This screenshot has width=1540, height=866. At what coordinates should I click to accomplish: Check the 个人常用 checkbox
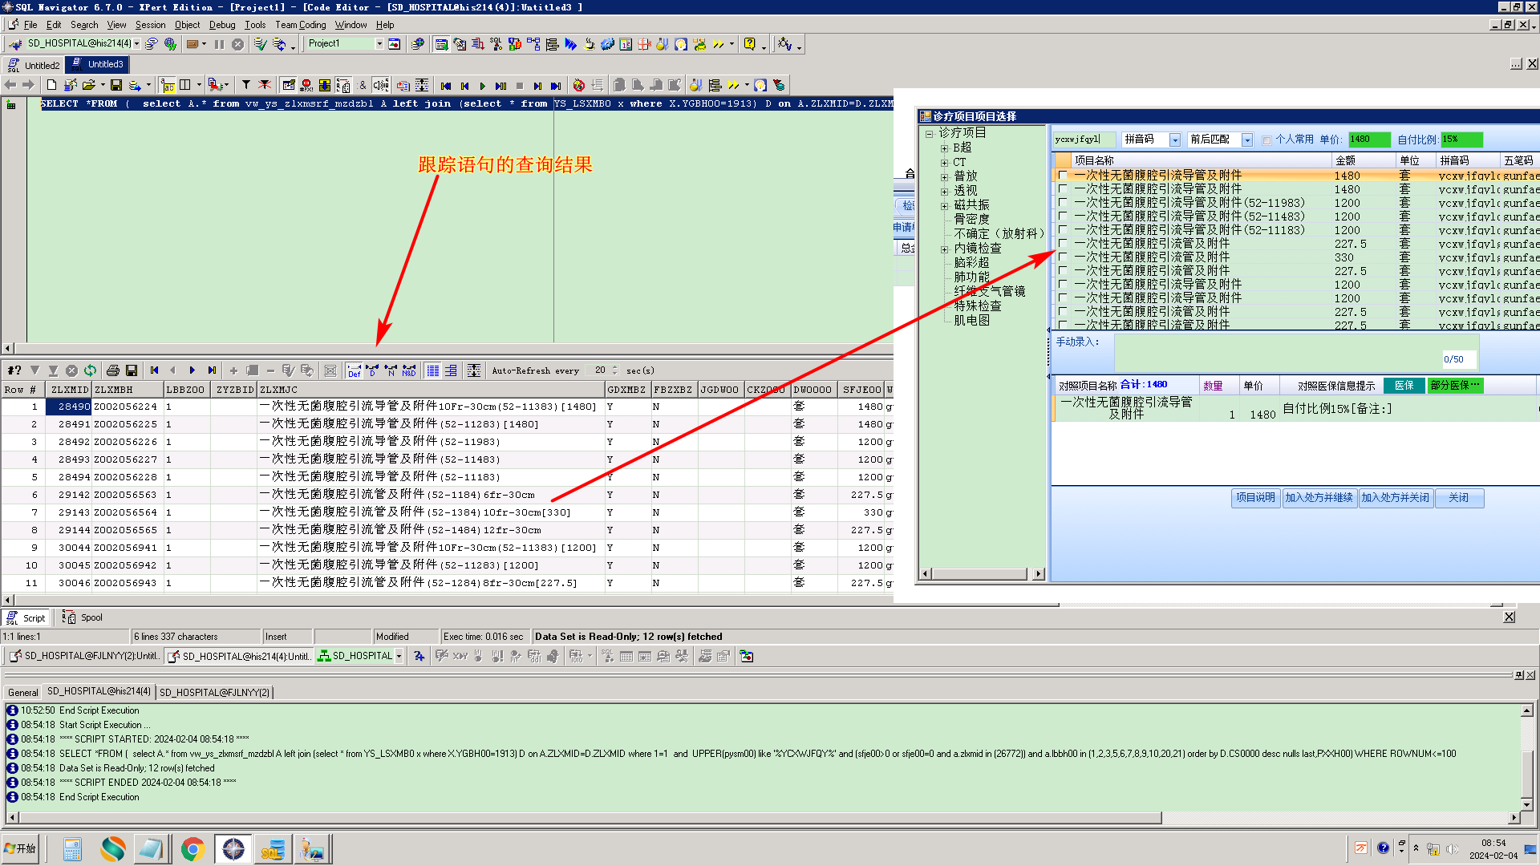point(1267,140)
